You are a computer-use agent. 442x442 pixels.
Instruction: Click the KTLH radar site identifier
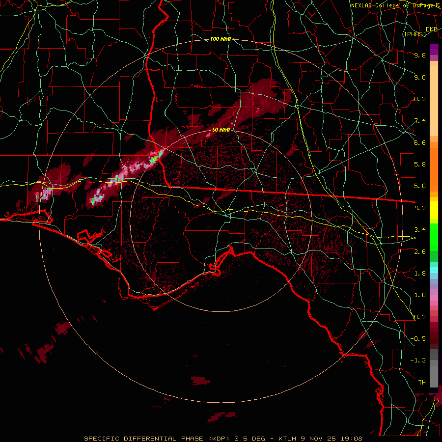(287, 439)
